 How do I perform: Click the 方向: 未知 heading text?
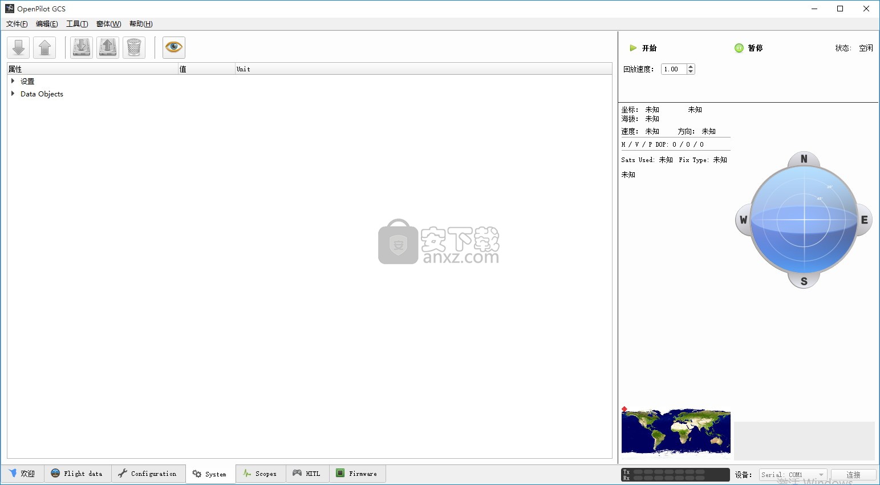pos(697,131)
